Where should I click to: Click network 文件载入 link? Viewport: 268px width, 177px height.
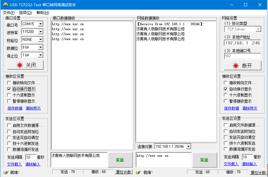231,164
